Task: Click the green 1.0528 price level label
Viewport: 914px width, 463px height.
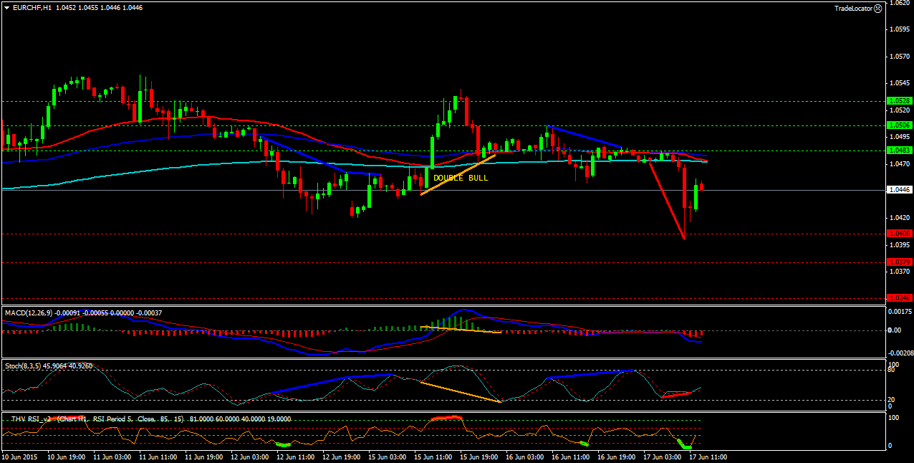Action: pyautogui.click(x=899, y=101)
